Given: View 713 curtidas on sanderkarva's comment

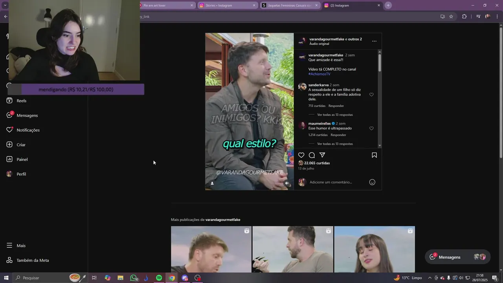Looking at the screenshot, I should pyautogui.click(x=317, y=106).
